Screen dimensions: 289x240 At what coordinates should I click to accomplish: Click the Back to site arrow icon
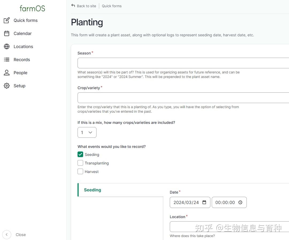[73, 6]
